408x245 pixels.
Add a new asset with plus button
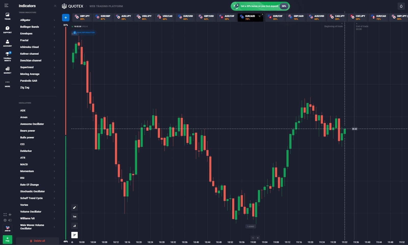[x=66, y=18]
